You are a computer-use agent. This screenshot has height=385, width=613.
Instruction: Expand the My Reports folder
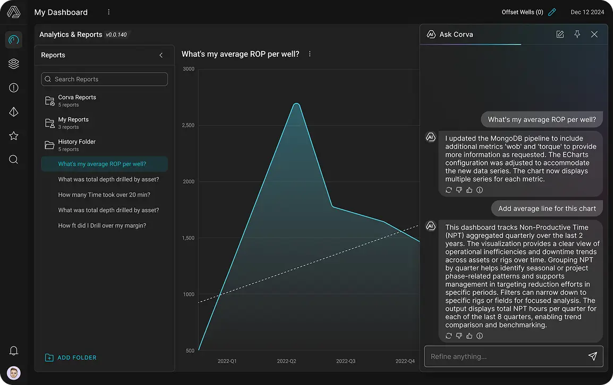tap(73, 123)
